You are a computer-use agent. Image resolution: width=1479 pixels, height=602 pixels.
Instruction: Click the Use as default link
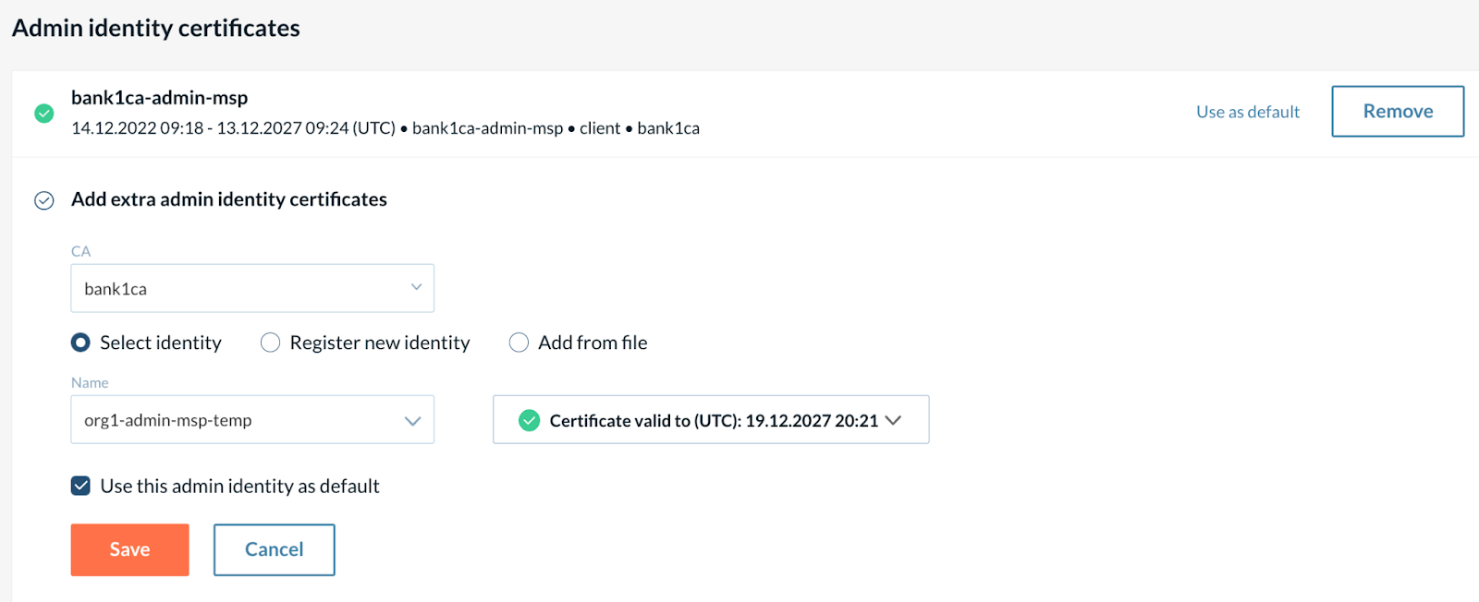(1247, 112)
